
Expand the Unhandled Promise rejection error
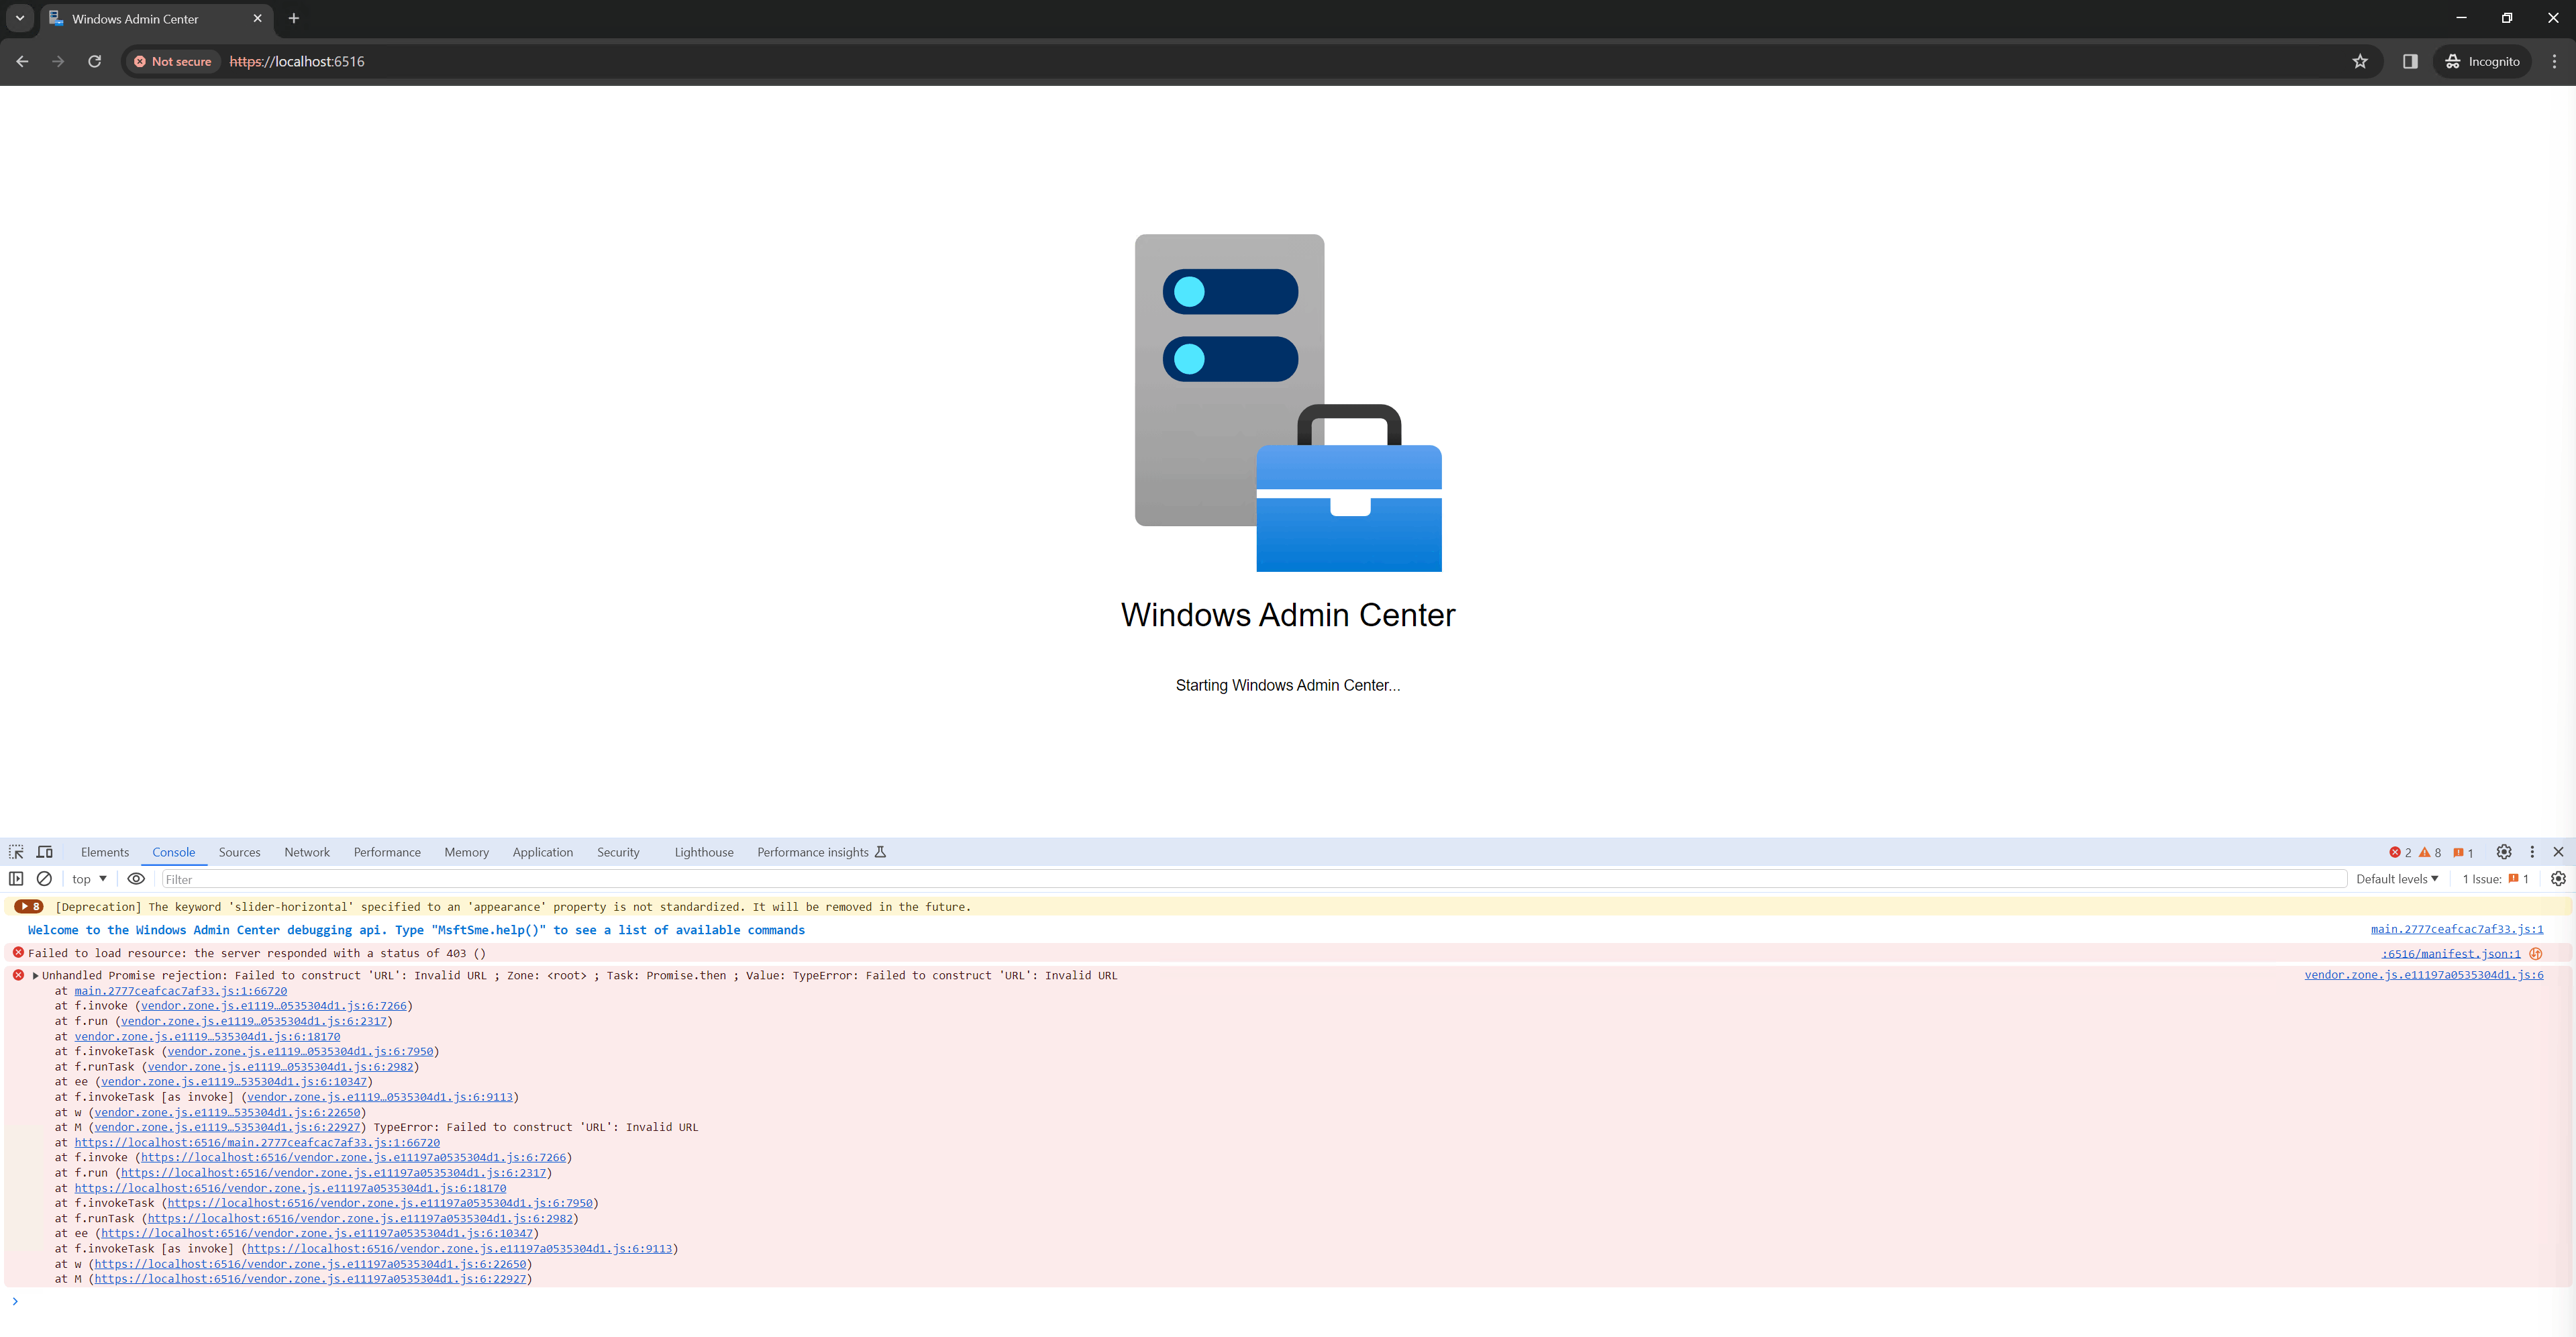tap(36, 976)
